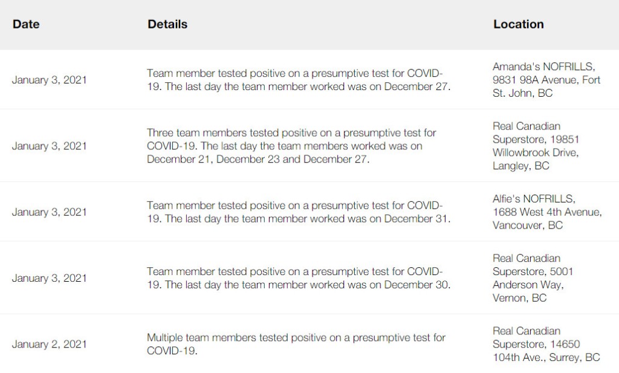Click the January 3 date for Amanda's NOFRILLS
Viewport: 619px width, 373px height.
[x=50, y=80]
